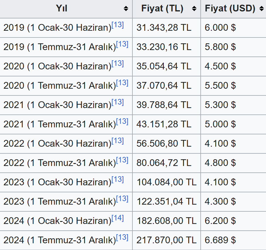Screen dimensions: 266x250
Task: Click the 217.870,00 TL price cell
Action: pyautogui.click(x=166, y=240)
